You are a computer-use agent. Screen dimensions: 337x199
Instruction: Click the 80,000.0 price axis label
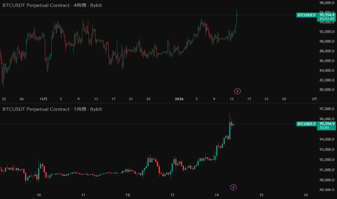point(327,90)
